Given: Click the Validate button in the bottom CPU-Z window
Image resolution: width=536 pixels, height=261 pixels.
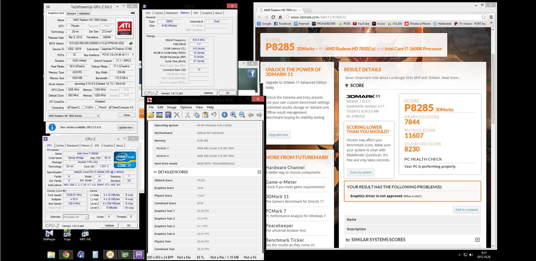Looking at the screenshot, I should (109, 225).
